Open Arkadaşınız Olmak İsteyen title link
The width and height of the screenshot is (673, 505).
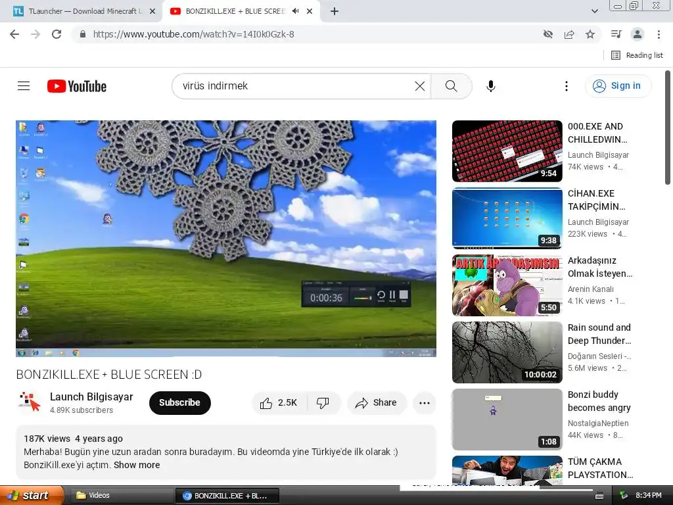tap(600, 267)
